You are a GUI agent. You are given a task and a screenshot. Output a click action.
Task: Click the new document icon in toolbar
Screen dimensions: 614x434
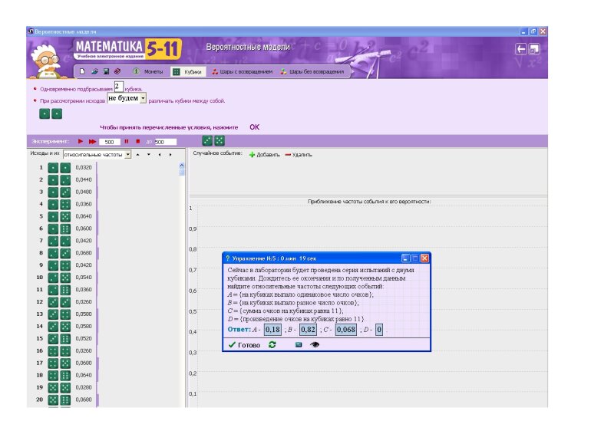(x=83, y=71)
